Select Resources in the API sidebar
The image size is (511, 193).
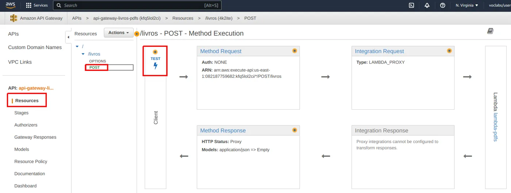[x=27, y=101]
